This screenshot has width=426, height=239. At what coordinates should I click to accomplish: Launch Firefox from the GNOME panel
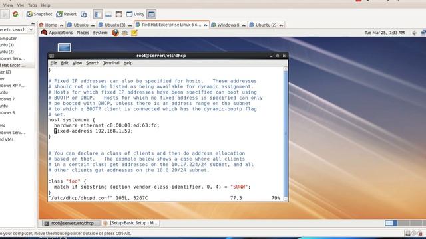click(115, 33)
